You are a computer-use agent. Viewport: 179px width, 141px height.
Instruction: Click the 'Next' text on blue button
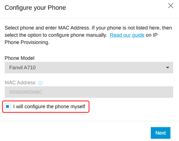point(160,133)
